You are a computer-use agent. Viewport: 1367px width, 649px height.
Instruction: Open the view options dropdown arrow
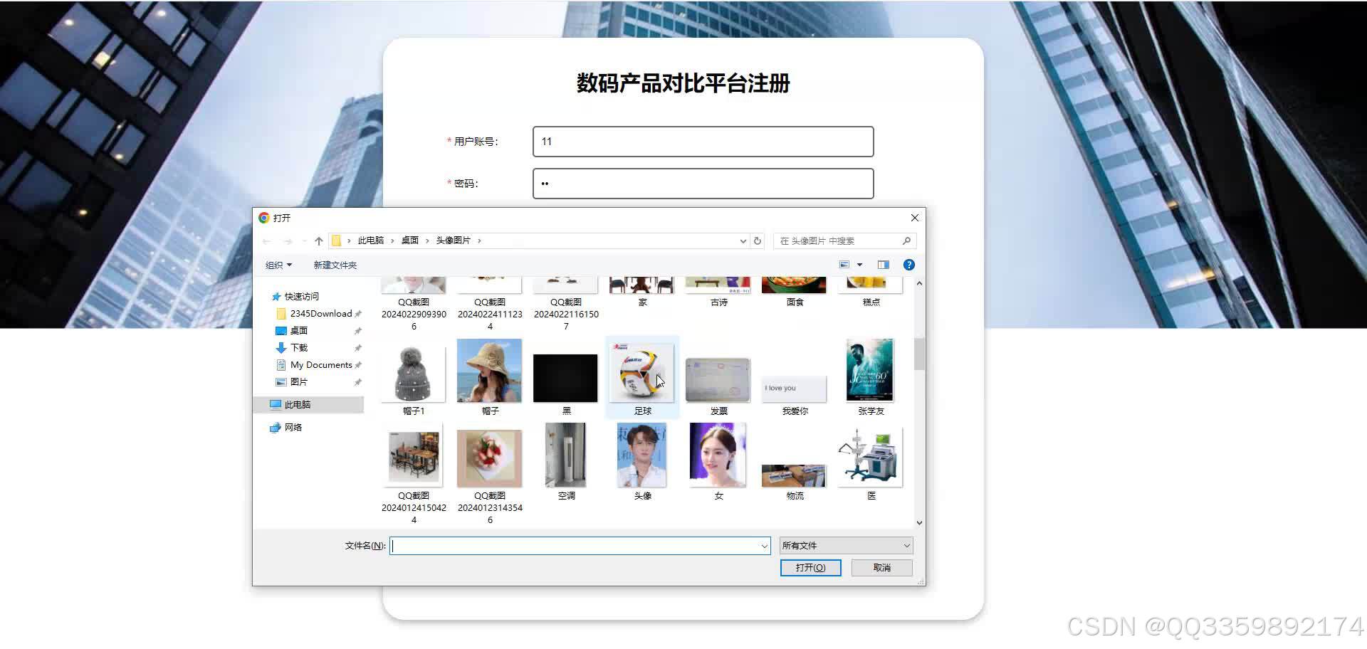tap(860, 265)
